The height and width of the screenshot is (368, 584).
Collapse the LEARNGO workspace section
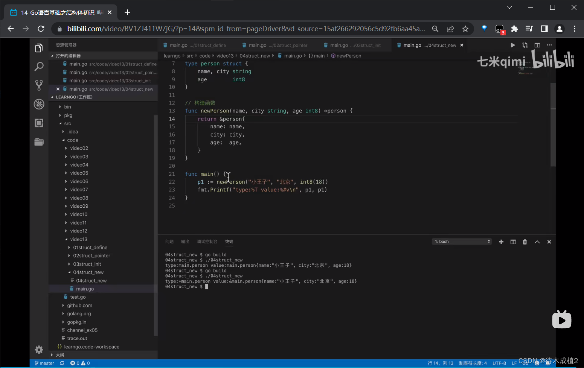pyautogui.click(x=52, y=97)
